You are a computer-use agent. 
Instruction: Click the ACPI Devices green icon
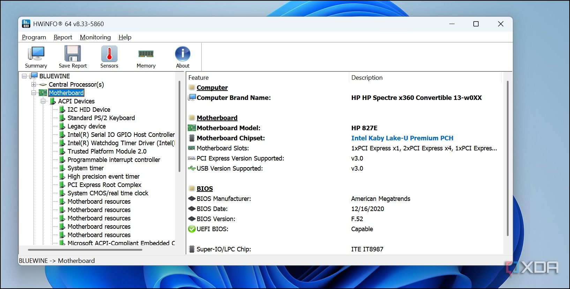(53, 101)
